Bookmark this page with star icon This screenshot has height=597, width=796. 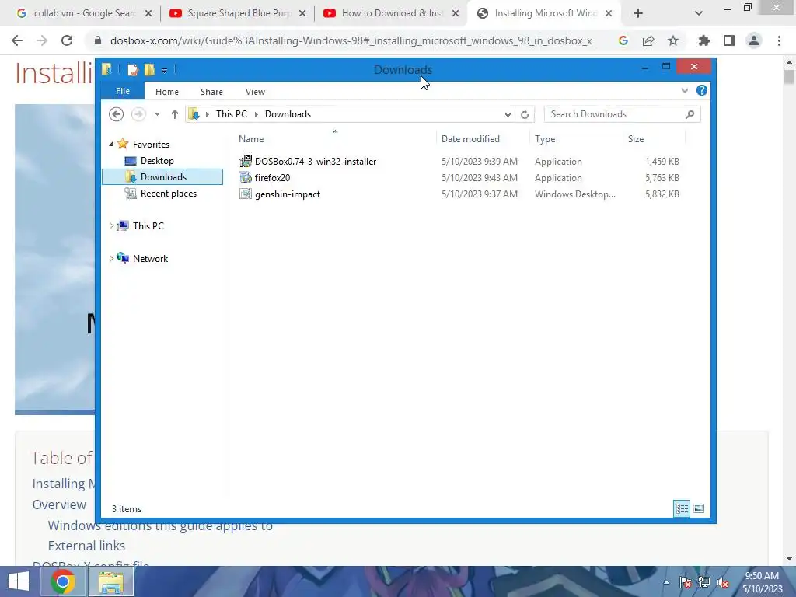point(673,40)
